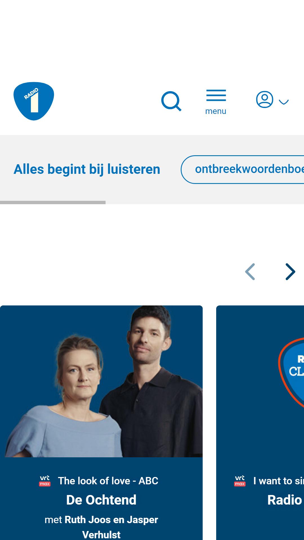Click VRT Max icon on second card
304x540 pixels.
click(x=240, y=481)
